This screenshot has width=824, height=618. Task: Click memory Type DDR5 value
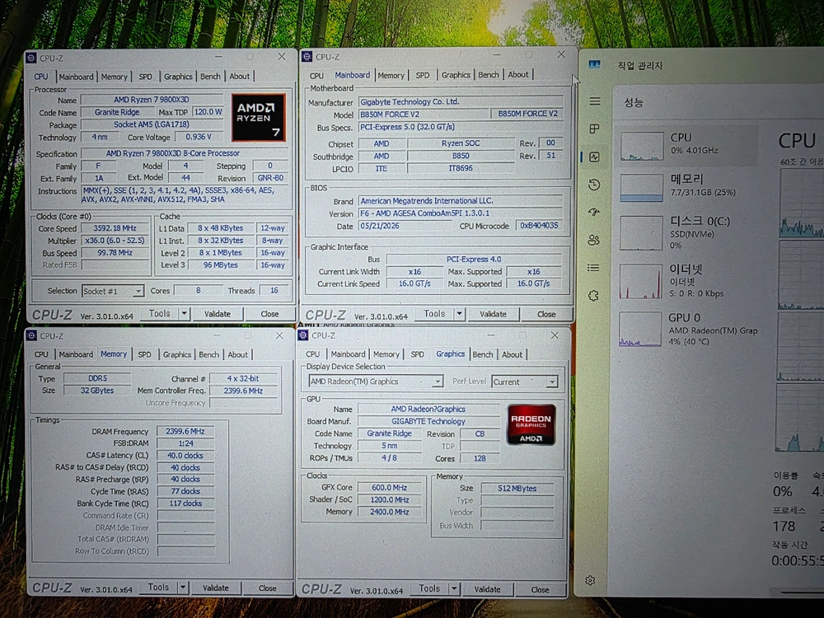tap(97, 378)
